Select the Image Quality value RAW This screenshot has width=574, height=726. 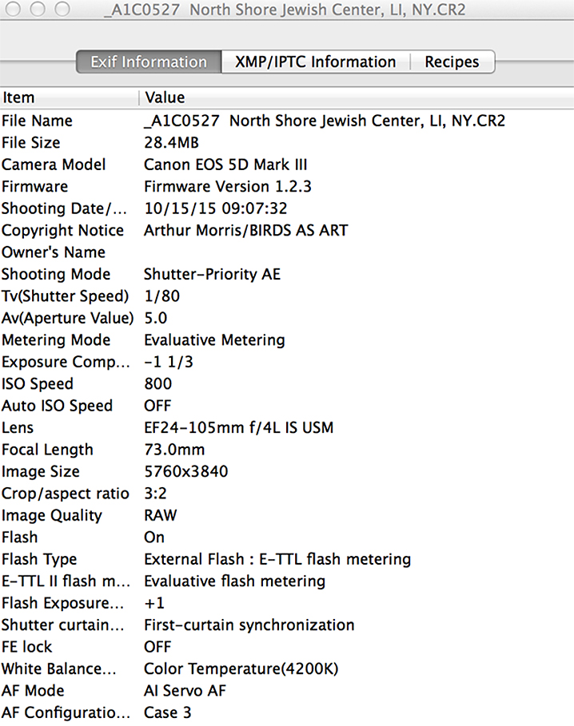tap(161, 515)
